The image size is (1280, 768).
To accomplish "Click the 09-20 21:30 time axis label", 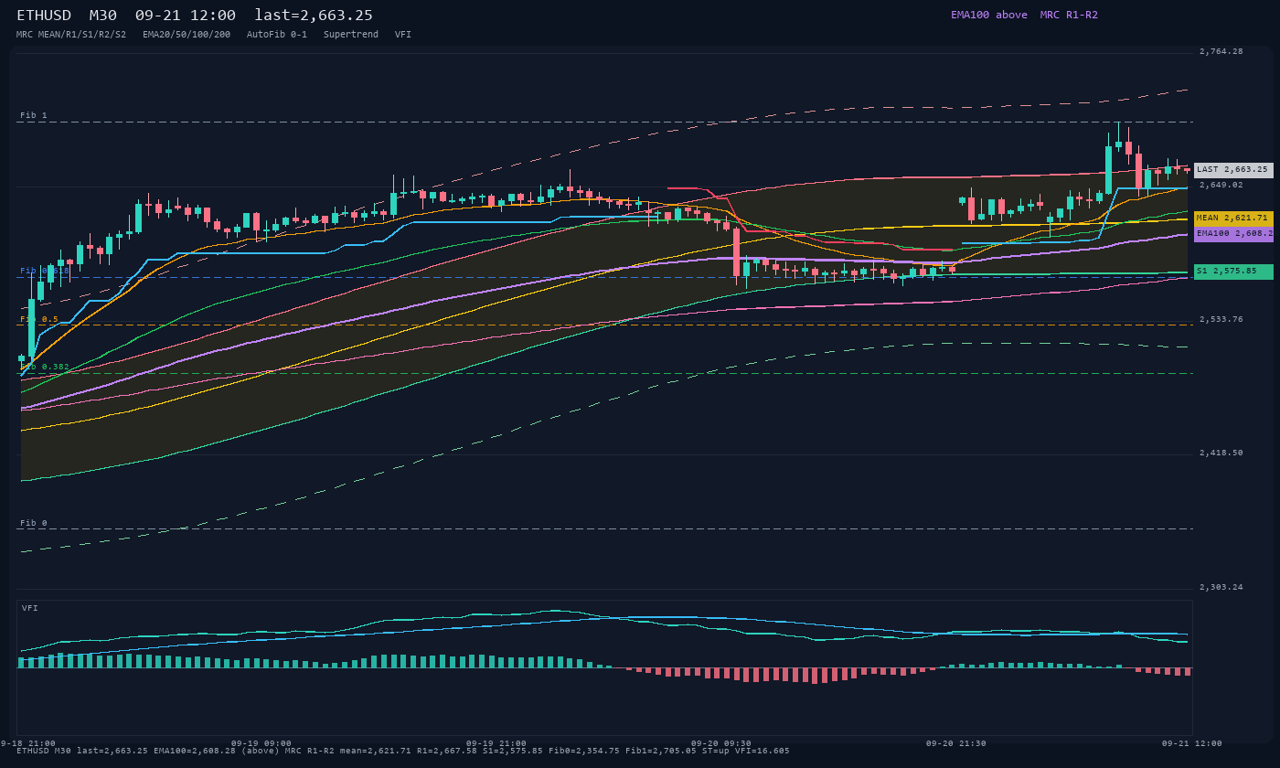I will 956,744.
